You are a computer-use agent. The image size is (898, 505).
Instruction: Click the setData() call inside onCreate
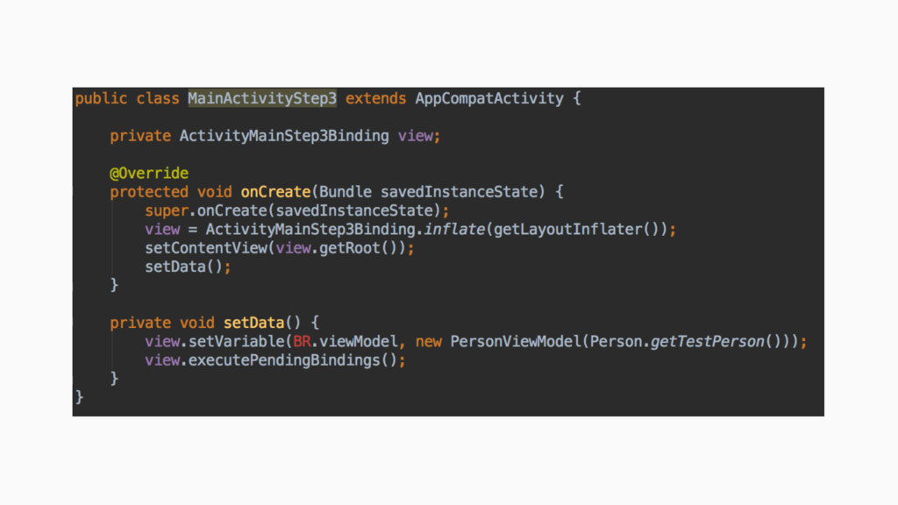point(183,267)
